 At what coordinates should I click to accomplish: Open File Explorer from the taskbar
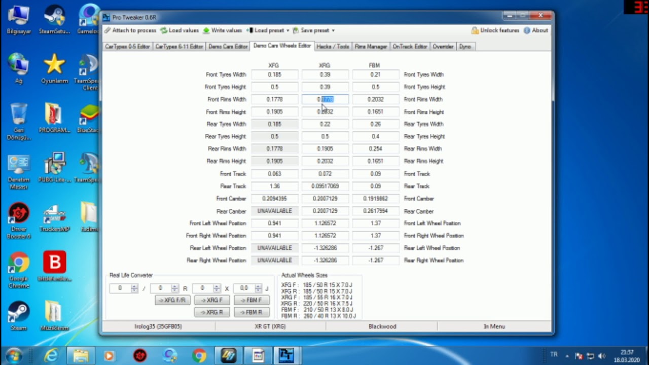(81, 356)
